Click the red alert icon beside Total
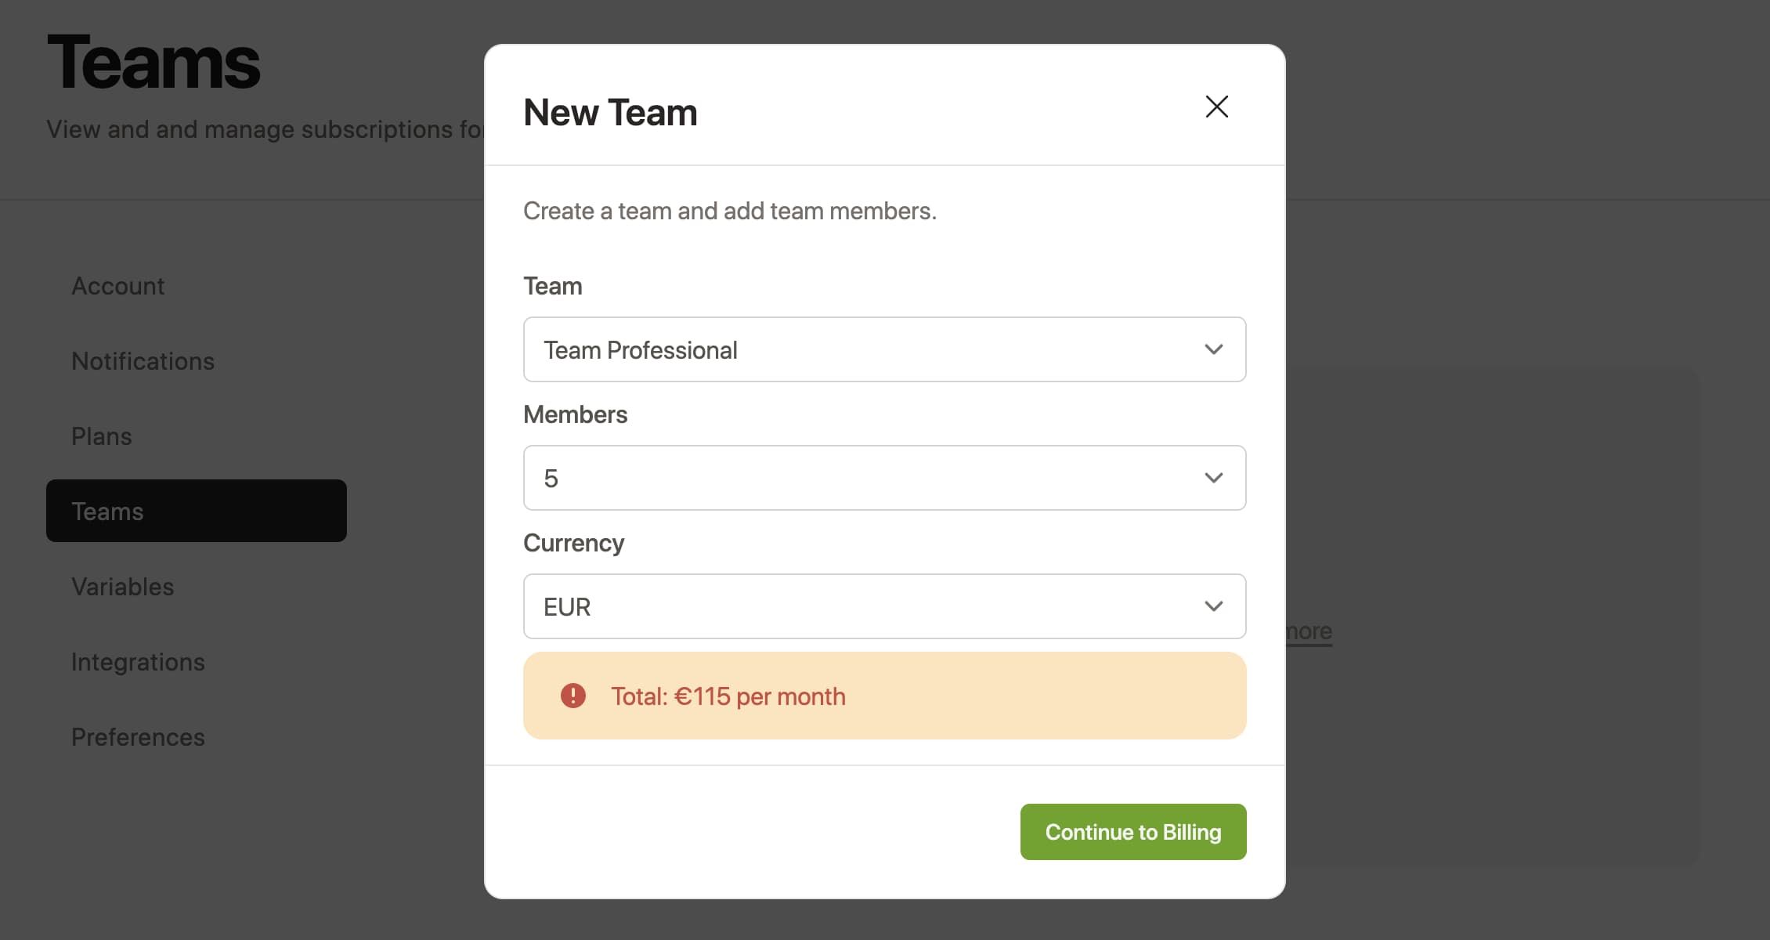The image size is (1770, 940). [x=573, y=696]
